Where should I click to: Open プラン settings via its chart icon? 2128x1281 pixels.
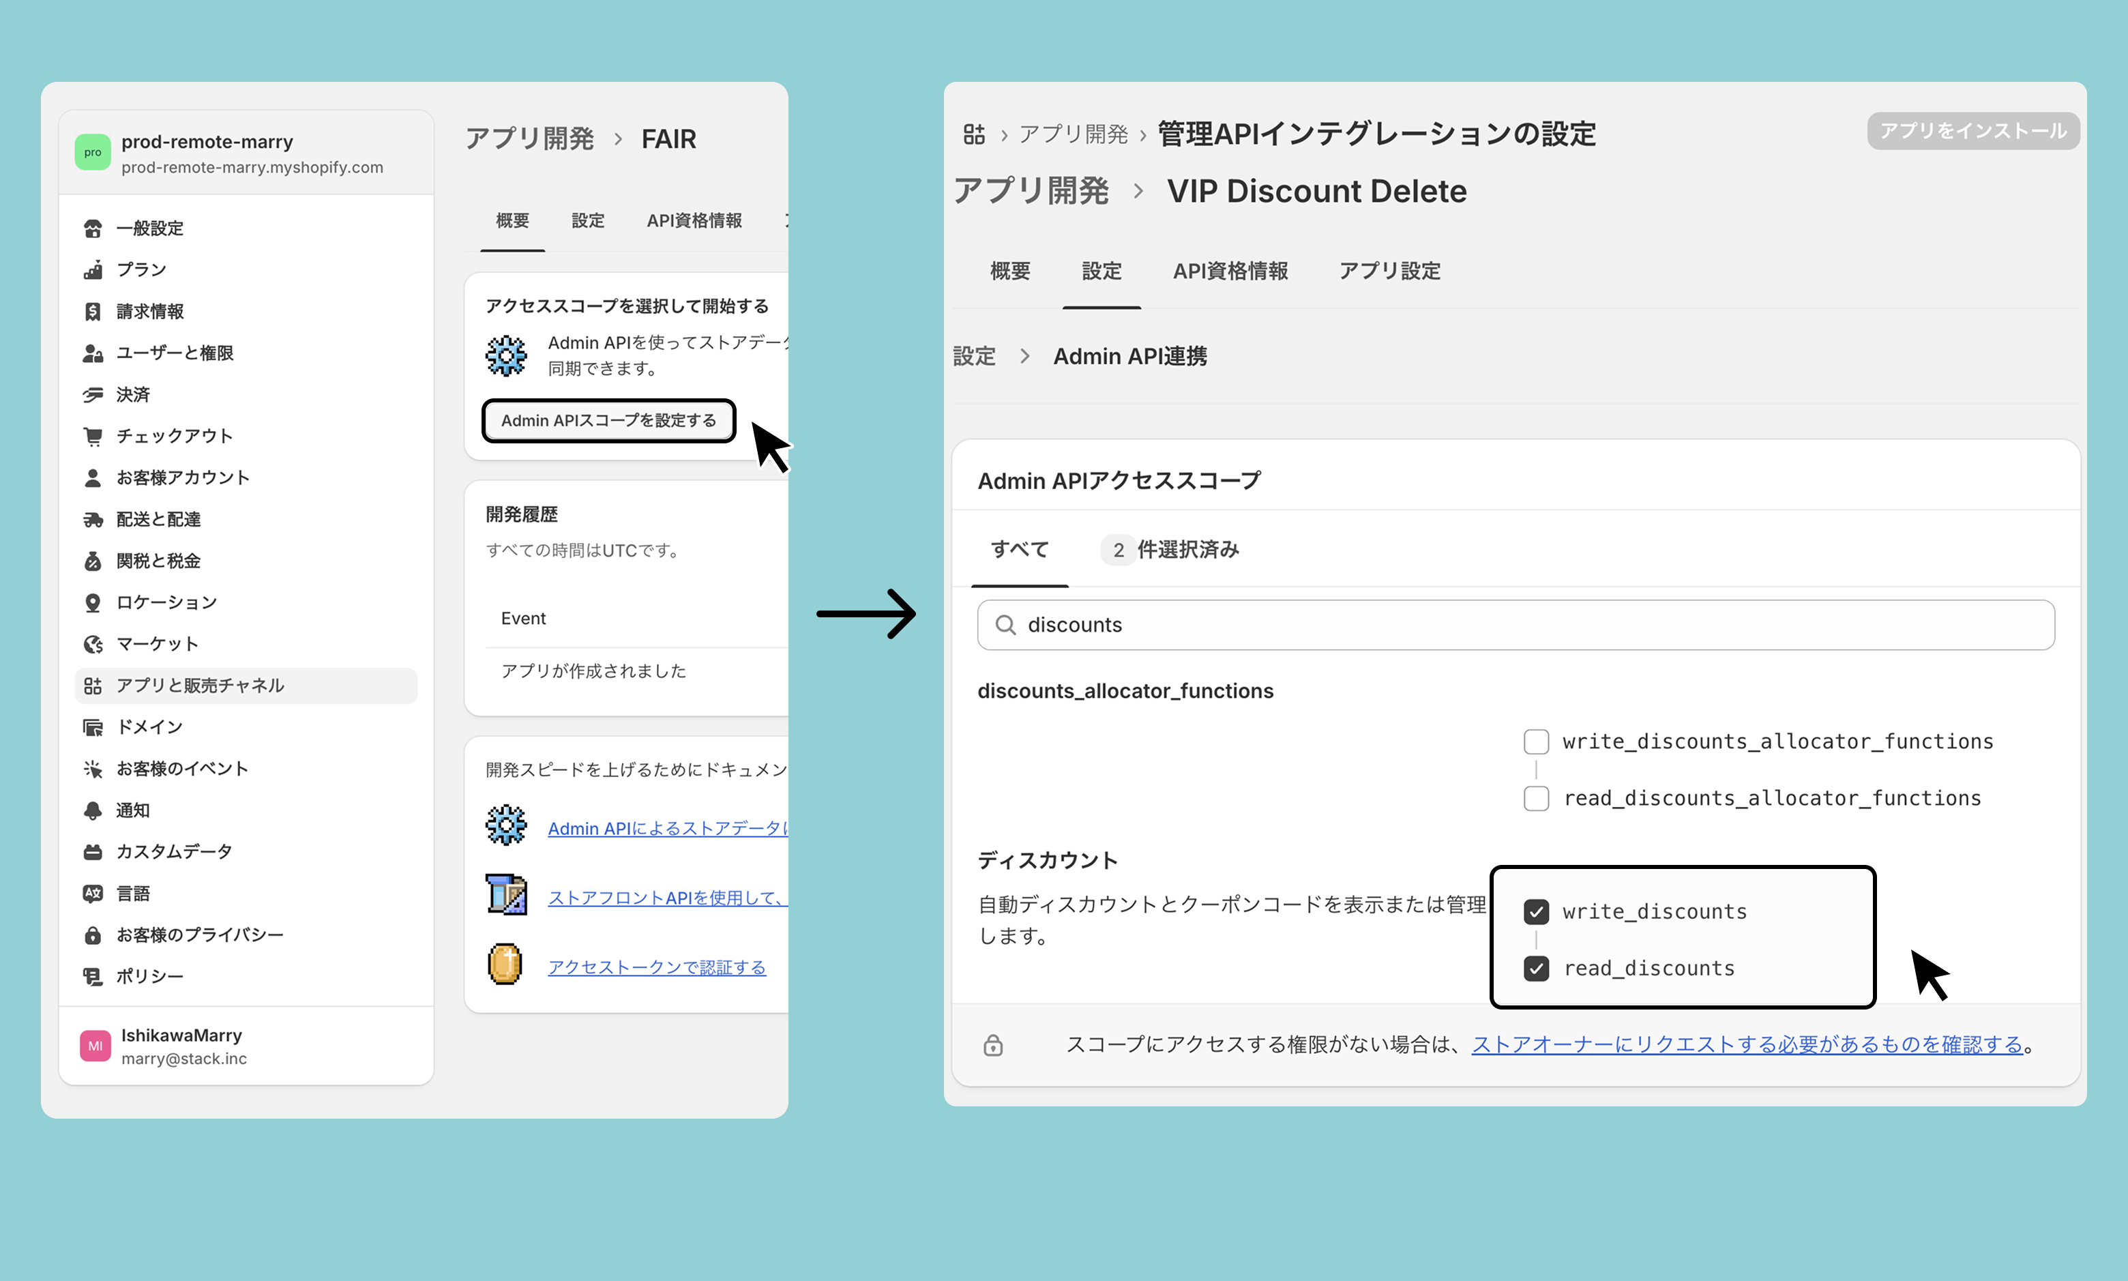tap(92, 270)
